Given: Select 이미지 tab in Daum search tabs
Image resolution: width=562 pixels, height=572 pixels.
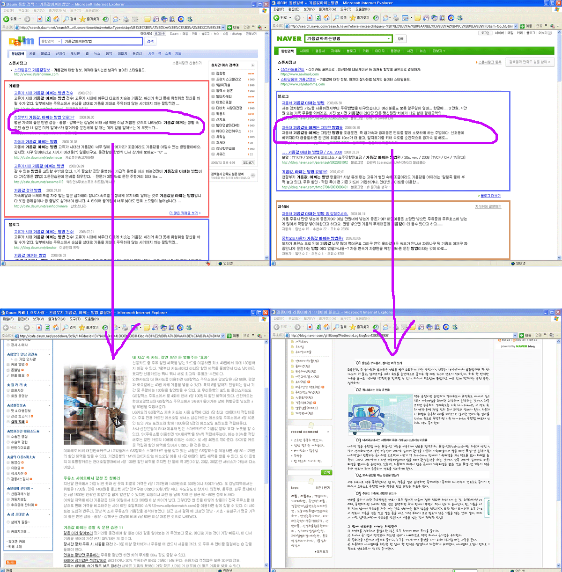Looking at the screenshot, I should [x=122, y=53].
